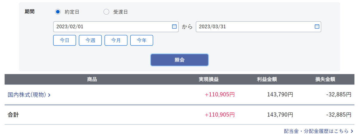
Task: Set the period with the 今週 button
Action: click(x=90, y=40)
